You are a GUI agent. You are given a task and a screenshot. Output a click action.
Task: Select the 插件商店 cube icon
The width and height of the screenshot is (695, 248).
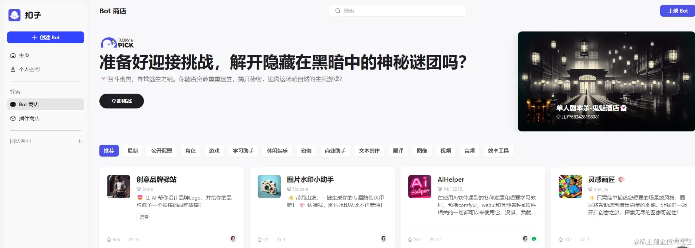pyautogui.click(x=13, y=118)
